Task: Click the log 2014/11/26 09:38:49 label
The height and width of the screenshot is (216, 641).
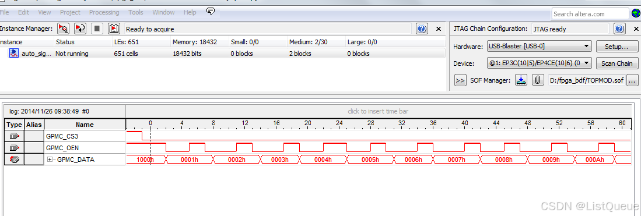Action: coord(49,111)
